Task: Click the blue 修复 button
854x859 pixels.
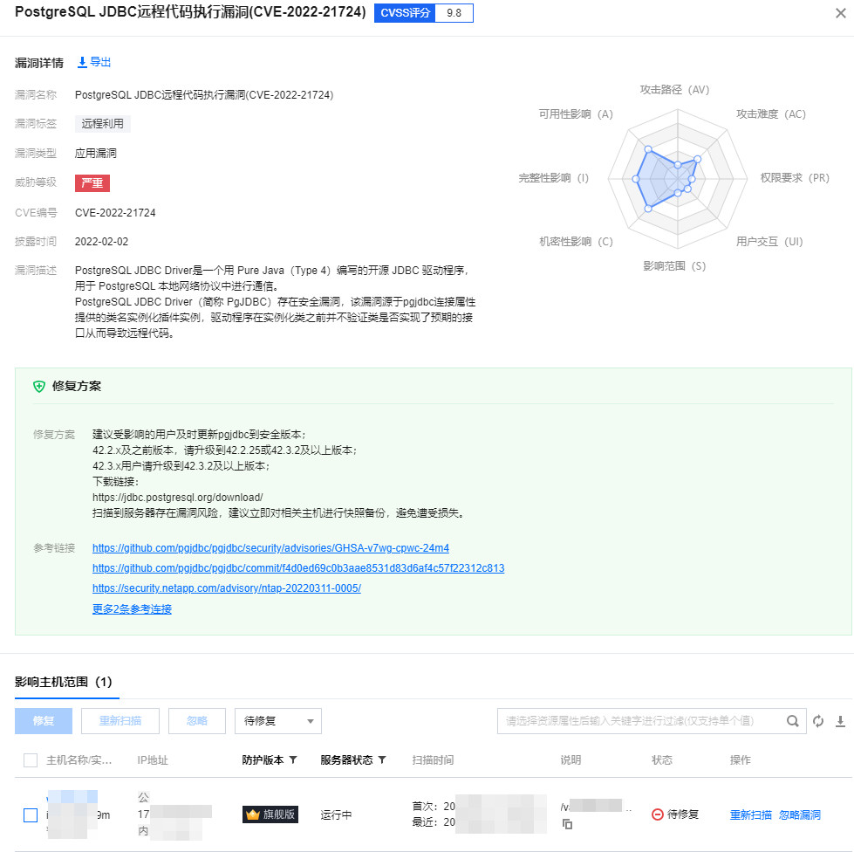Action: click(44, 721)
